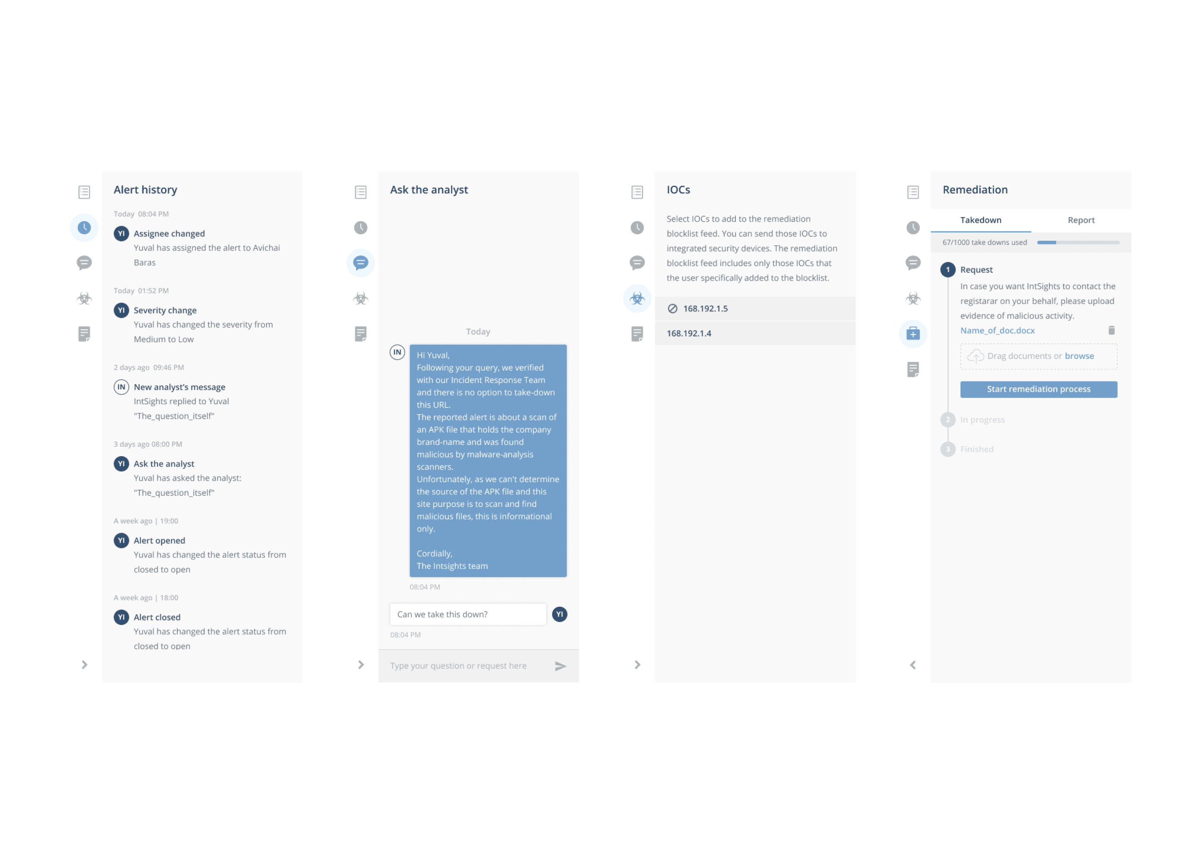Click the chat/messaging icon in sidebar

(84, 262)
